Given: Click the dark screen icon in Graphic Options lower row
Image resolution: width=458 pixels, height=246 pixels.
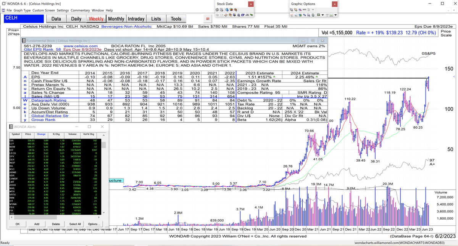Looking at the screenshot, I should 318,15.
